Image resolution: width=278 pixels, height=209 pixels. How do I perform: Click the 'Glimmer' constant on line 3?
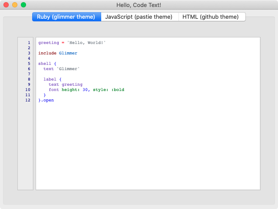pos(68,53)
